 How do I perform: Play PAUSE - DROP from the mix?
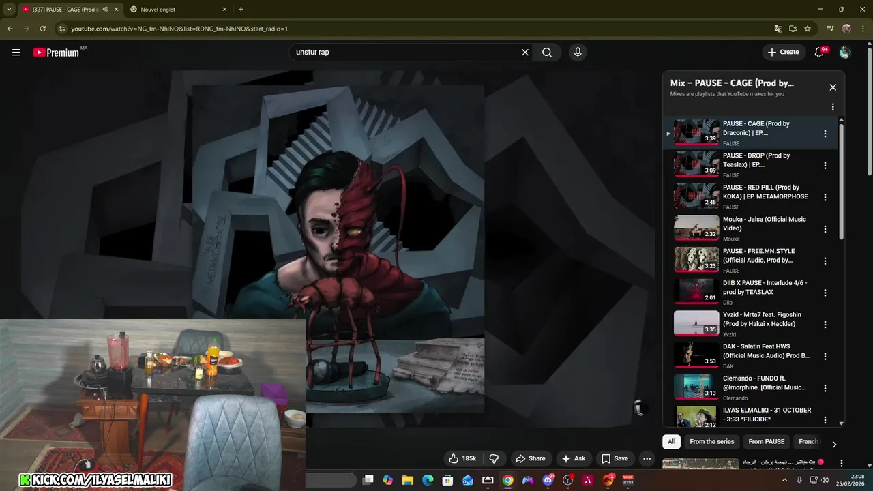coord(749,166)
